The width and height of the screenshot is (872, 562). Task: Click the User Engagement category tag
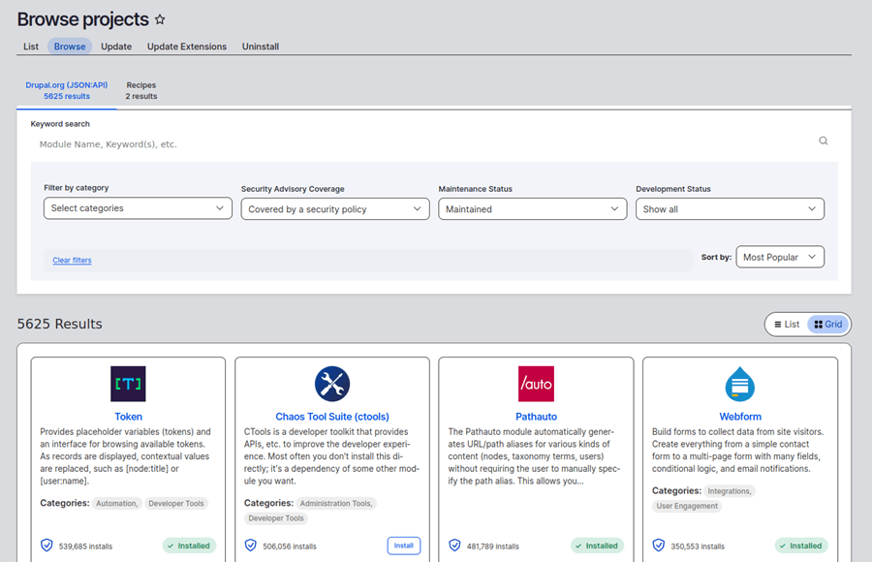687,507
